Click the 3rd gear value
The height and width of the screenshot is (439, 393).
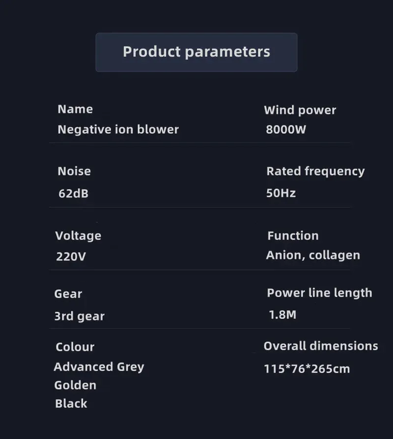pyautogui.click(x=79, y=316)
